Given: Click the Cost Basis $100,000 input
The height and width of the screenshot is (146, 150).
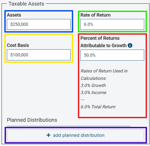Looking at the screenshot, I should pyautogui.click(x=39, y=55).
